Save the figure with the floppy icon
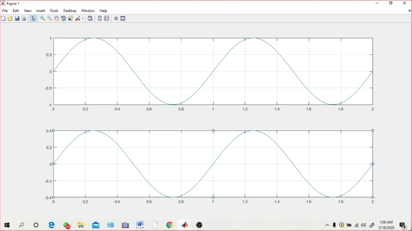412x231 pixels. [17, 19]
